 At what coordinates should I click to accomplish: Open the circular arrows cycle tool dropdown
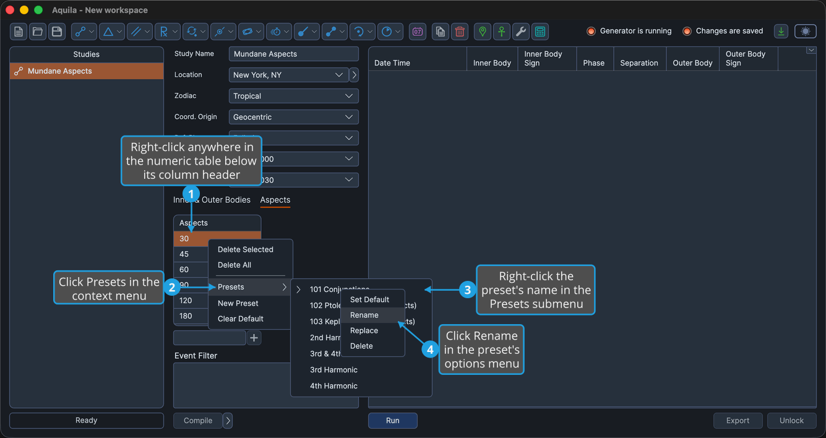(x=195, y=32)
